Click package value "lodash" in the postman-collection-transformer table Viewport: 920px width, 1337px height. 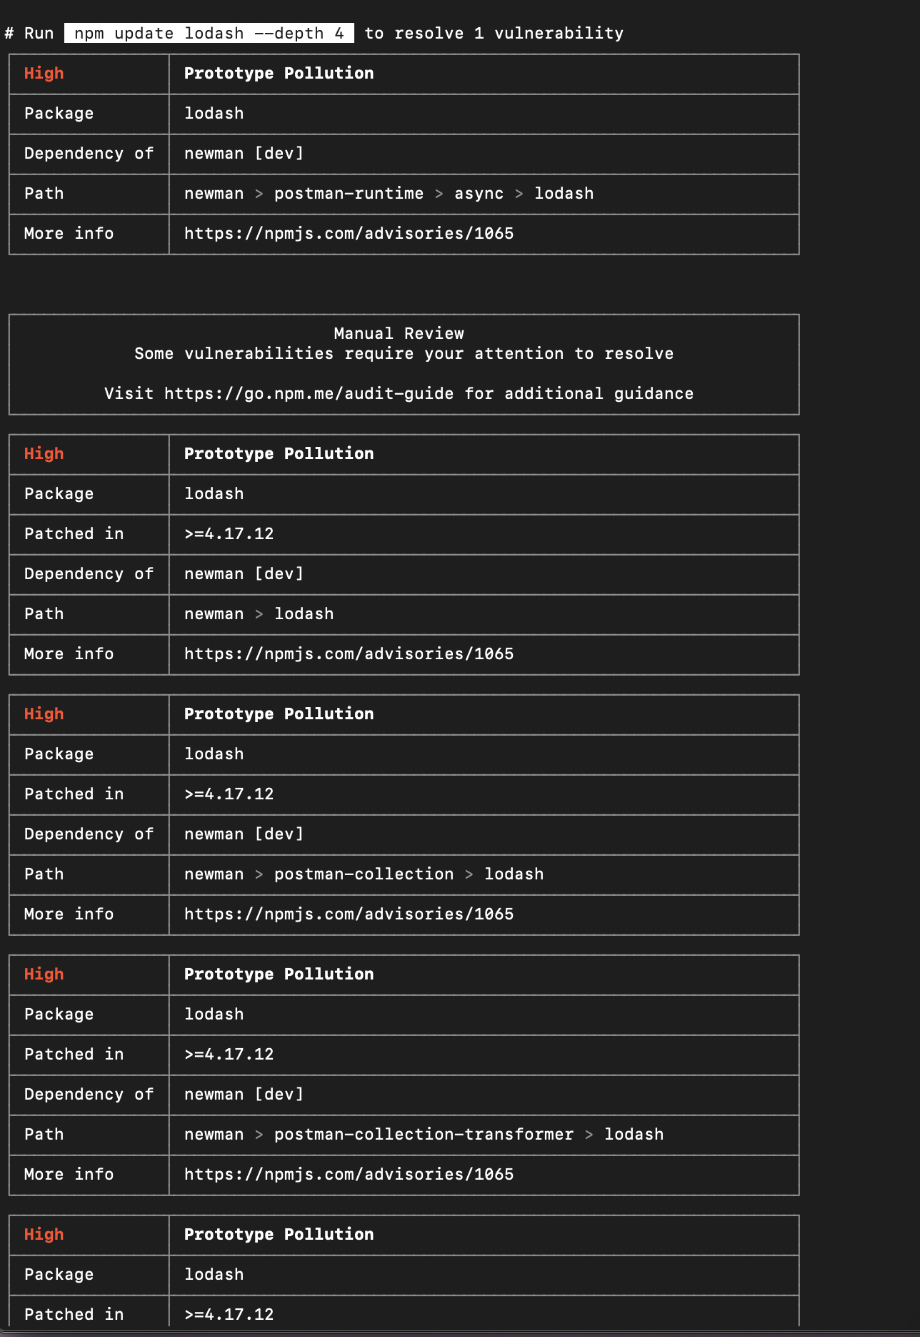214,1015
